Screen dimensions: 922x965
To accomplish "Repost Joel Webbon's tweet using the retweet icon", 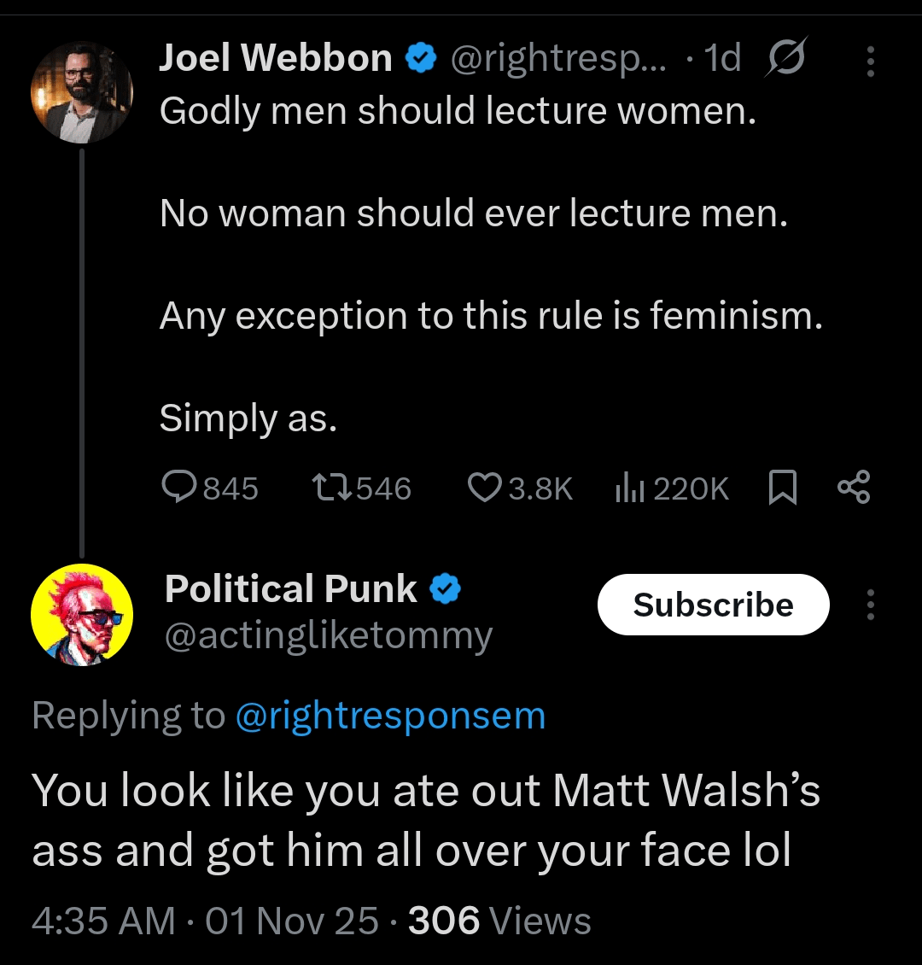I will [330, 488].
